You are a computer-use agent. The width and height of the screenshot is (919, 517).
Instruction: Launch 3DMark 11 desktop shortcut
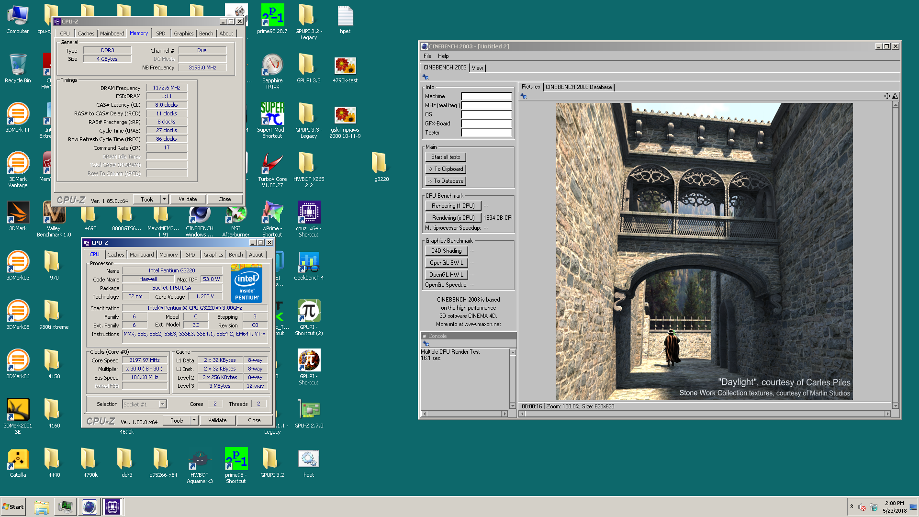(18, 118)
